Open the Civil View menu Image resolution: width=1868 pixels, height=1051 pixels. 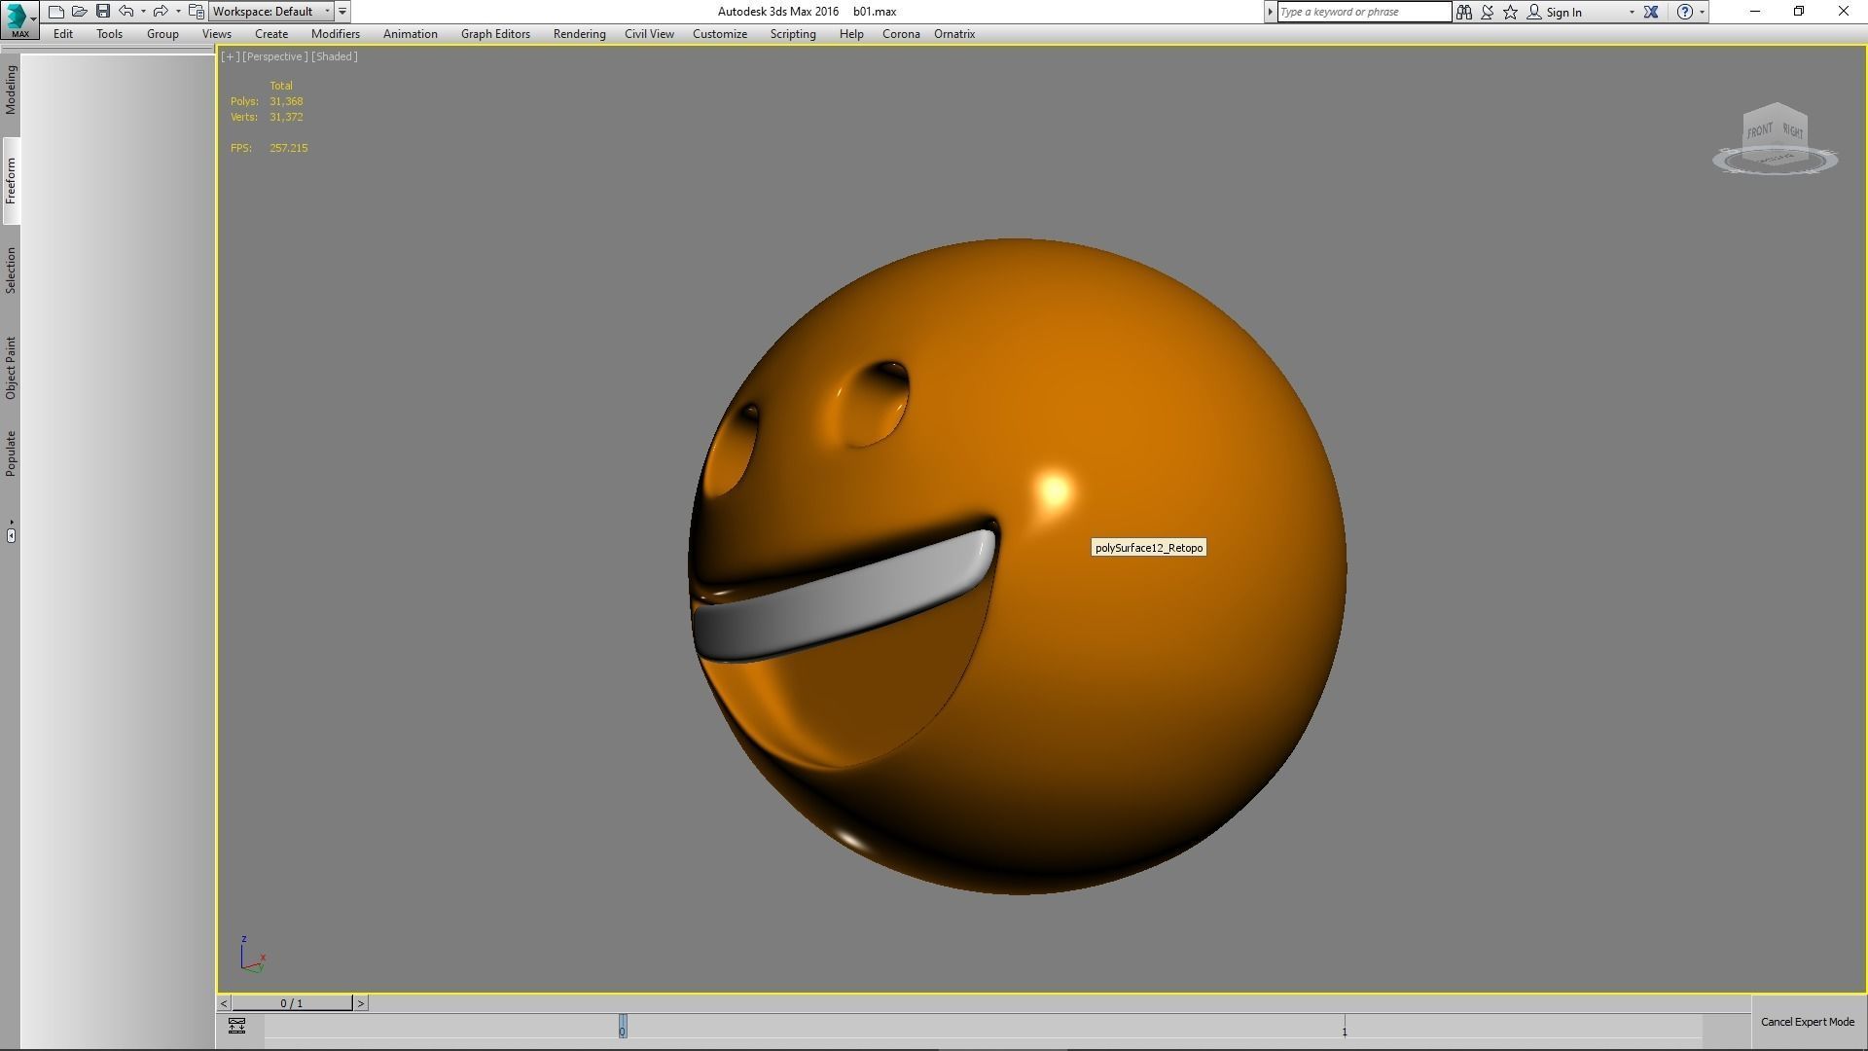[649, 34]
